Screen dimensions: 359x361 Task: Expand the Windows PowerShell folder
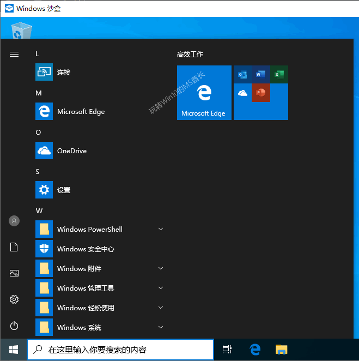click(161, 229)
